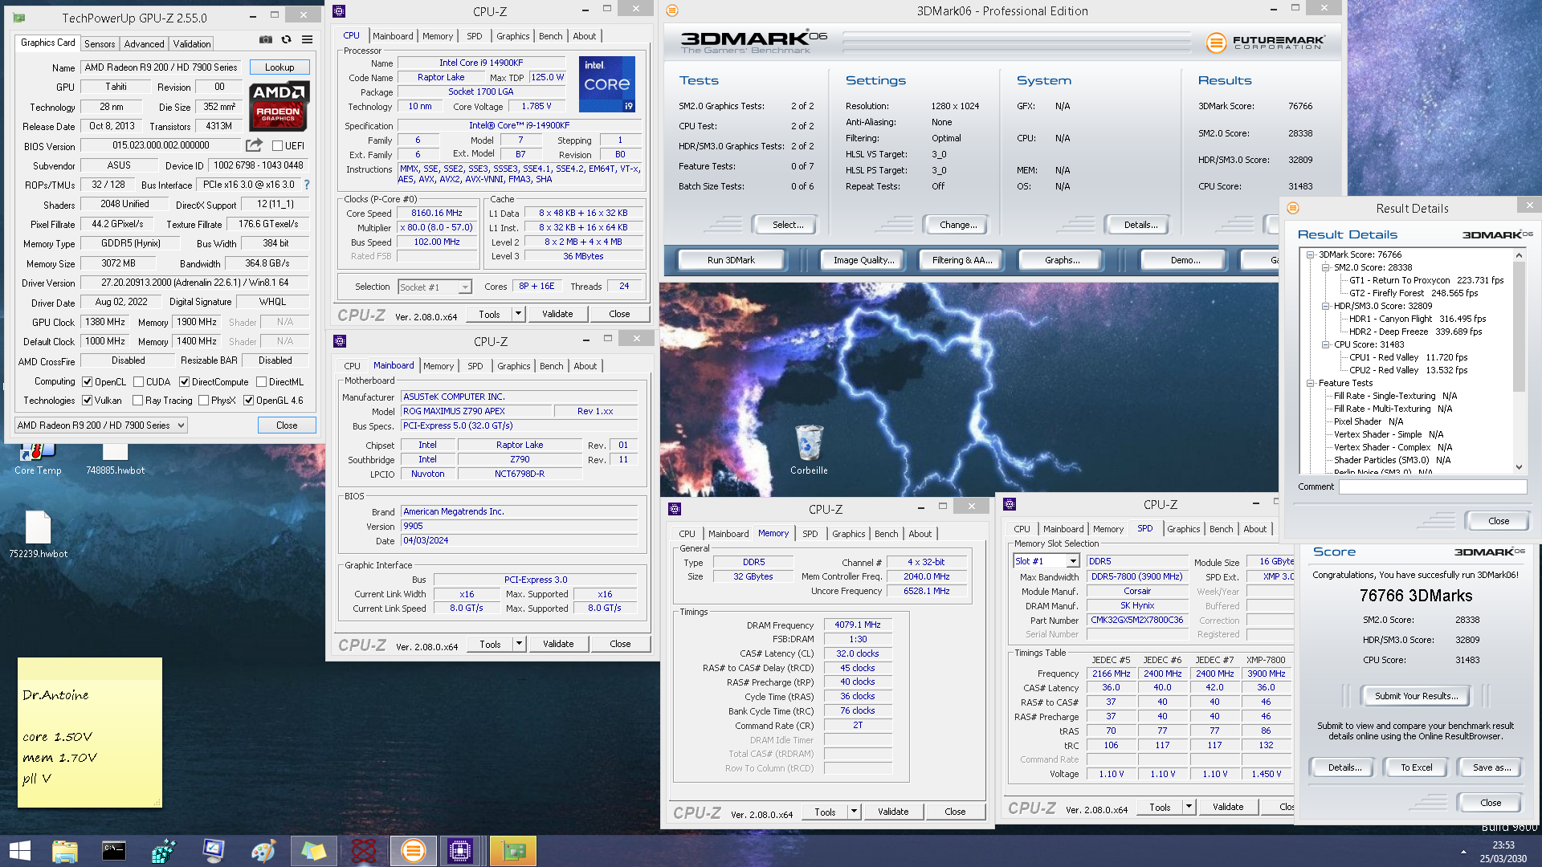Collapse the 3DMark Score tree node
This screenshot has height=867, width=1542.
coord(1311,254)
